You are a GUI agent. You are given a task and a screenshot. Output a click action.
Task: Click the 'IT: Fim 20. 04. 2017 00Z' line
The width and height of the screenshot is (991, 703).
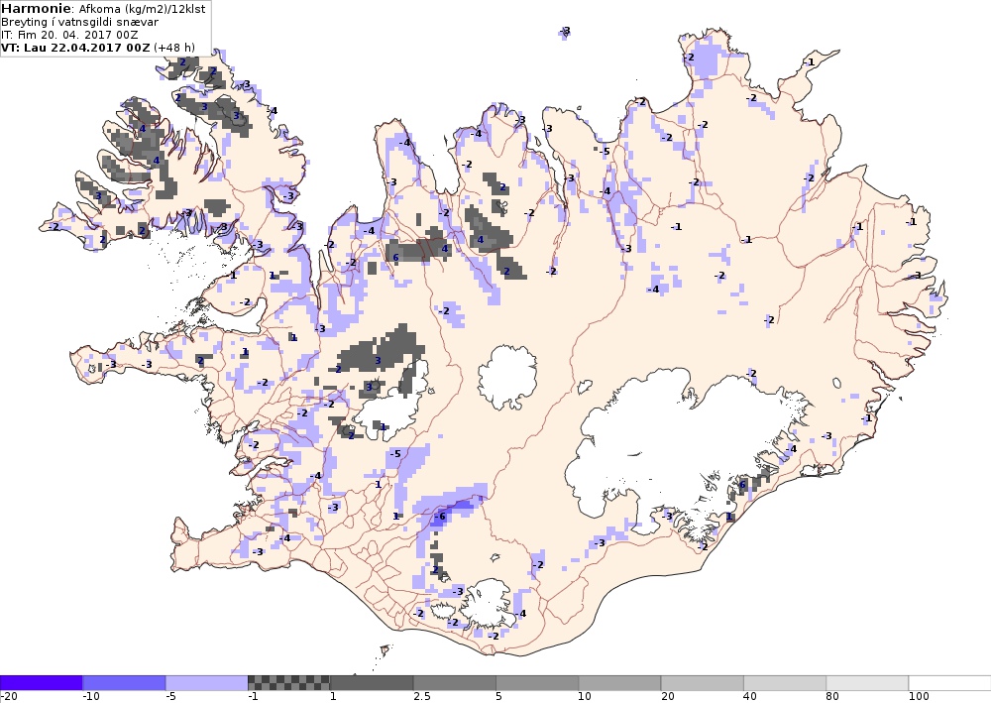point(69,35)
